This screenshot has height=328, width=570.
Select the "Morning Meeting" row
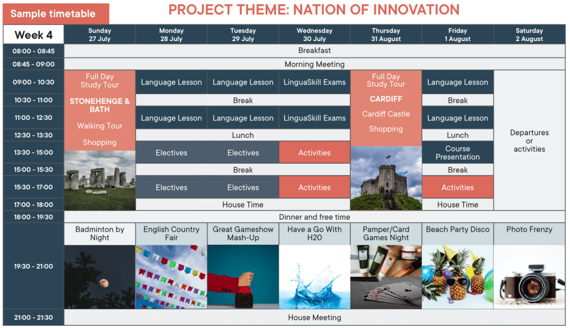(x=315, y=64)
